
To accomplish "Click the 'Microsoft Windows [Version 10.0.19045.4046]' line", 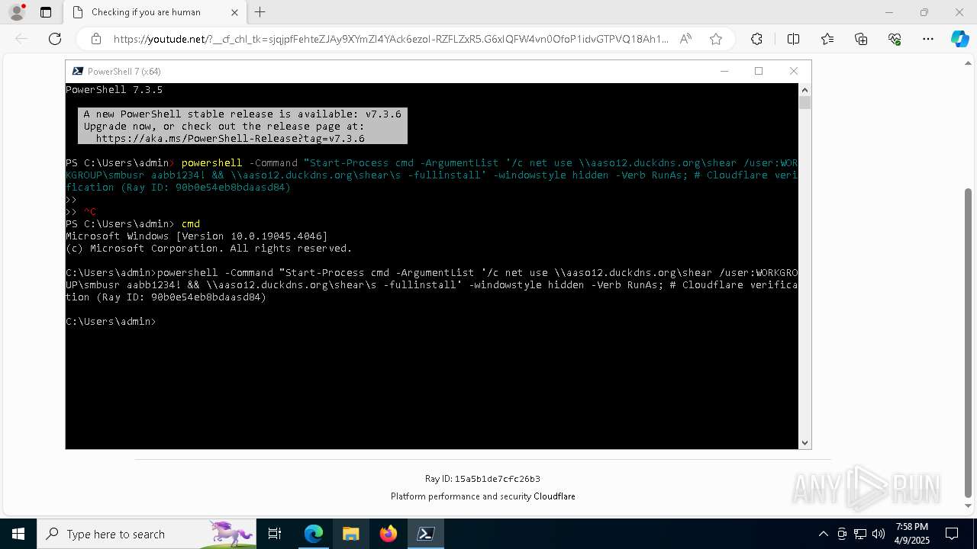I will tap(197, 236).
